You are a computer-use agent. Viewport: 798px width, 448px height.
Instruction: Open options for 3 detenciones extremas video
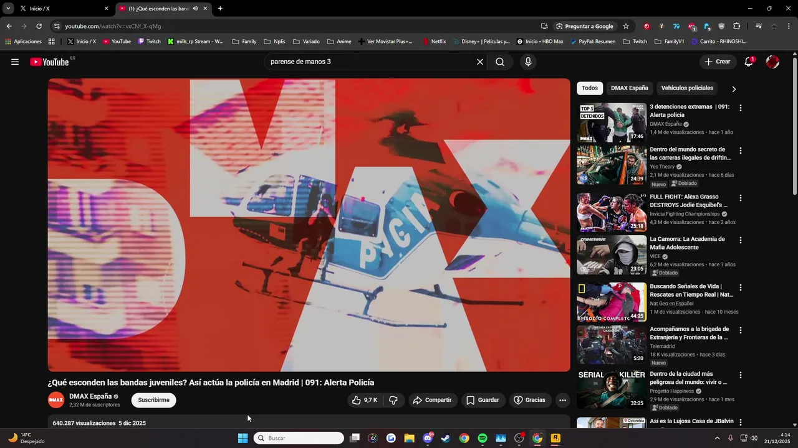tap(741, 108)
